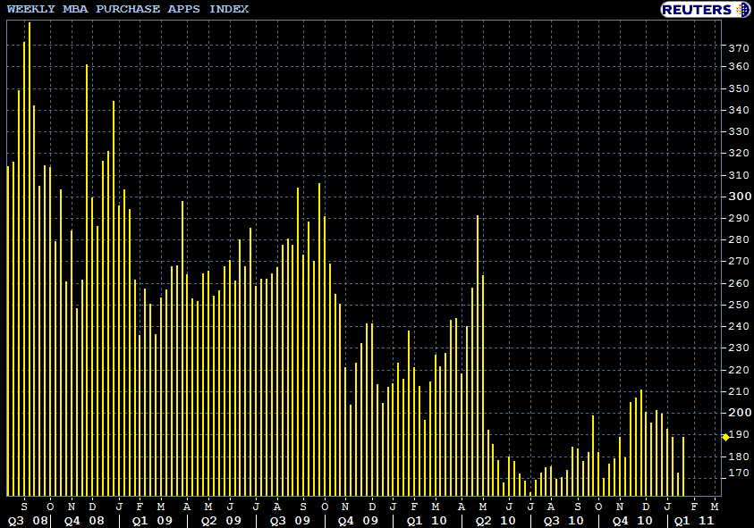The height and width of the screenshot is (528, 754).
Task: Click the 370 value on the y-axis
Action: pyautogui.click(x=738, y=47)
